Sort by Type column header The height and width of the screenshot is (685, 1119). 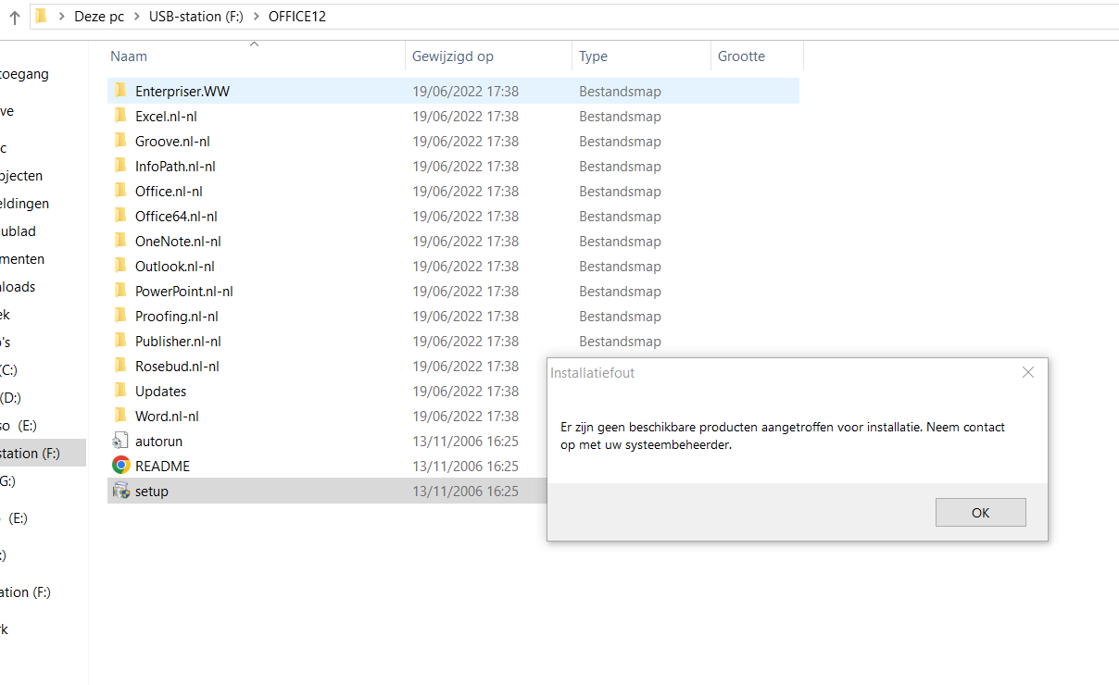tap(593, 56)
